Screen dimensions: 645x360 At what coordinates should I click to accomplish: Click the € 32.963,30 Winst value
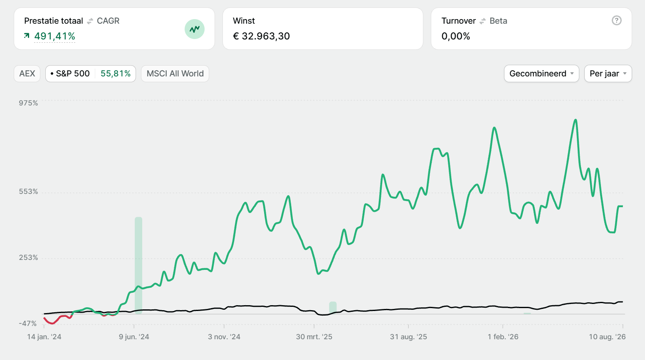pyautogui.click(x=262, y=36)
